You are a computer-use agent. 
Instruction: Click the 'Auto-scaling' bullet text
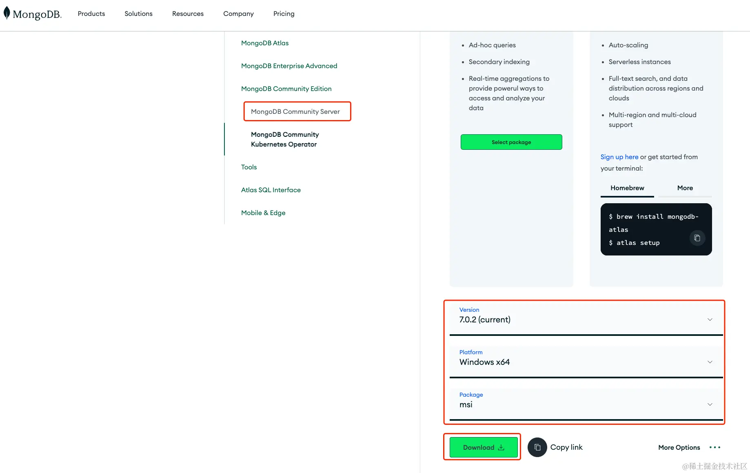click(628, 45)
